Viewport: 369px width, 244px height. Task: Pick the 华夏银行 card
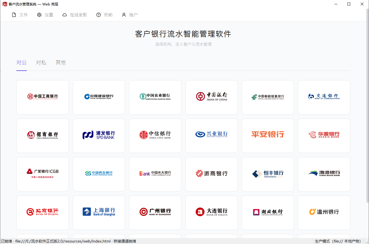[324, 136]
